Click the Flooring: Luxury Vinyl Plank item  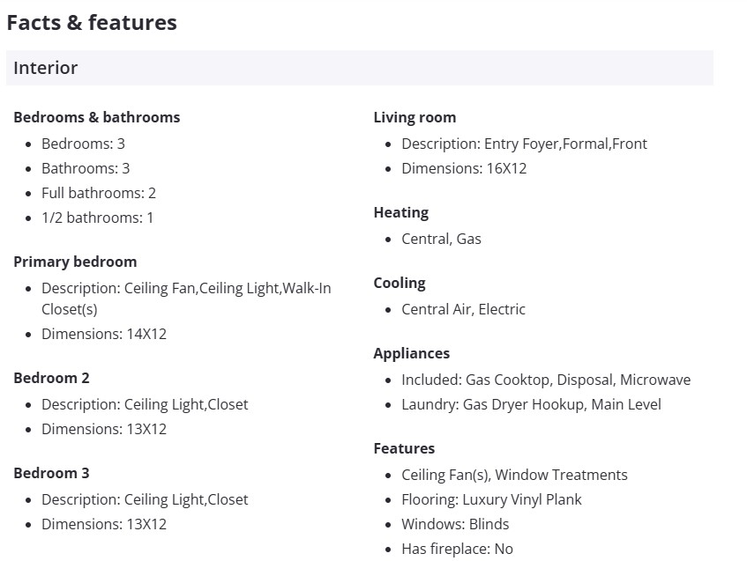(x=491, y=499)
